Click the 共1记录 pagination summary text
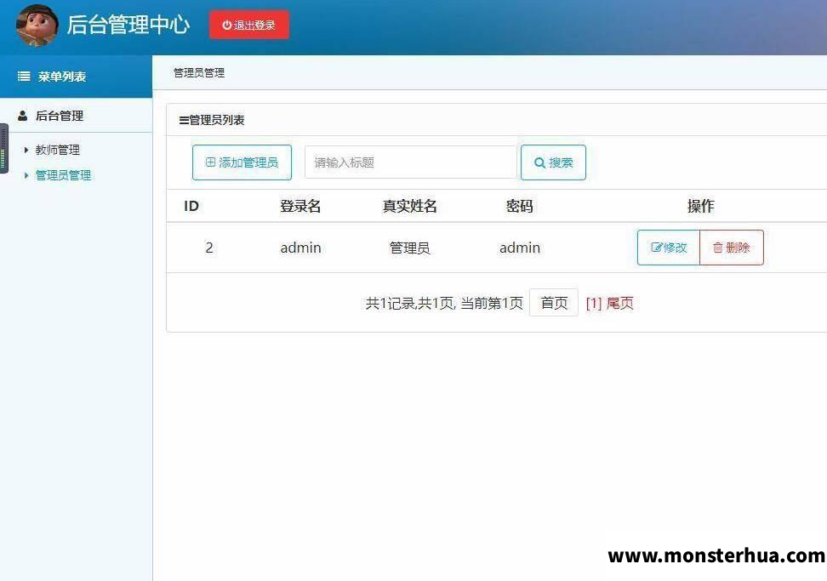The height and width of the screenshot is (581, 827). pos(444,303)
